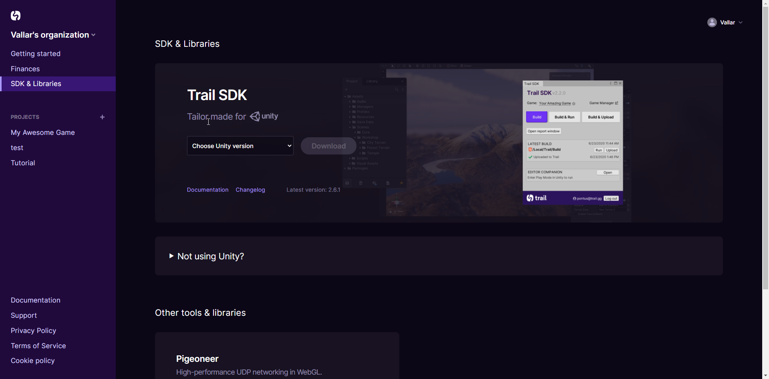Open My Awesome Game project
769x379 pixels.
[x=43, y=132]
